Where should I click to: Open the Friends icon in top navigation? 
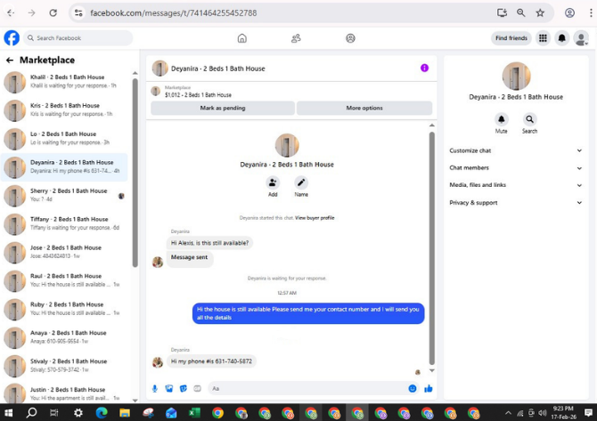296,38
